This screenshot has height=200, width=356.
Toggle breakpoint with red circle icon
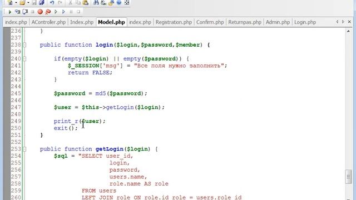click(x=40, y=12)
